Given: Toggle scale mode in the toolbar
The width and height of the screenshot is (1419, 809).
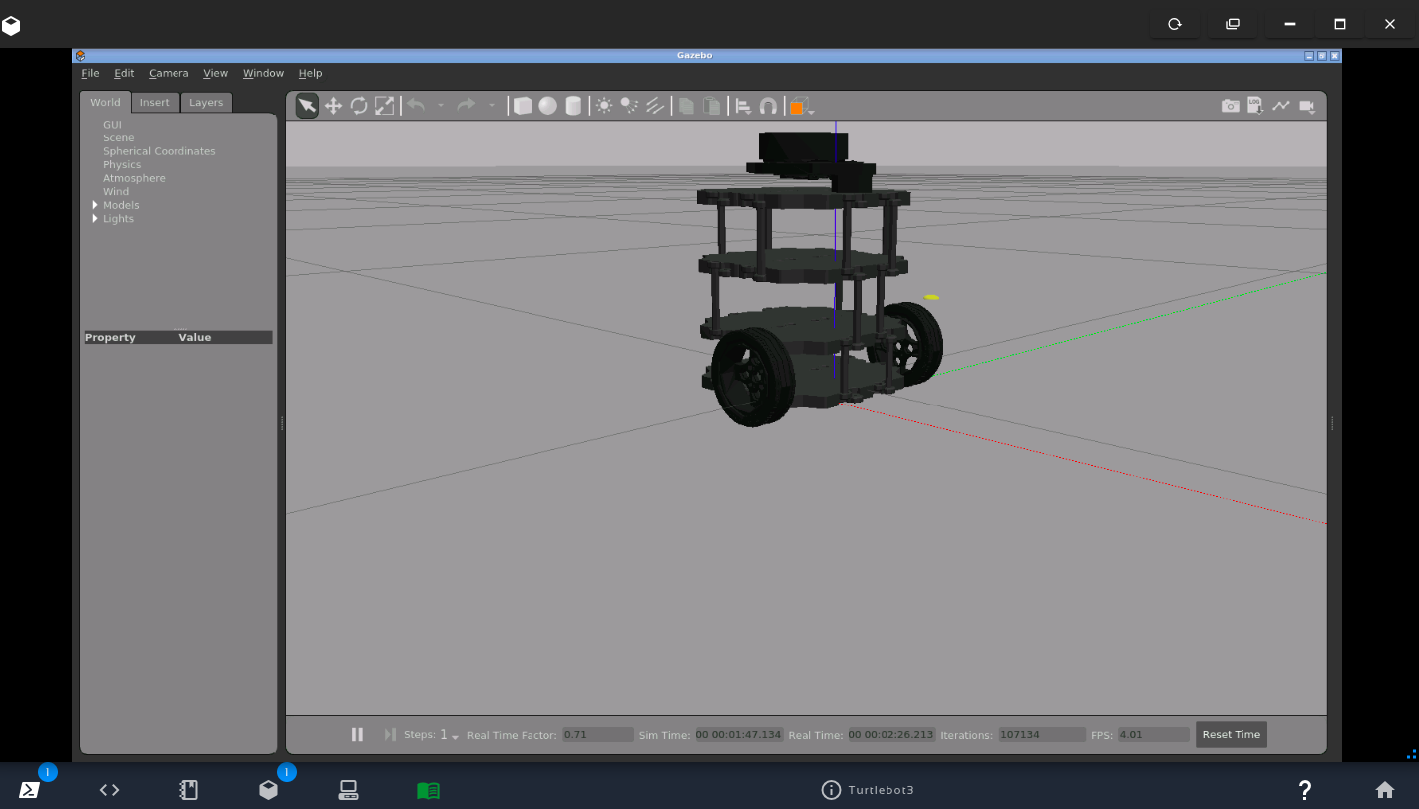Looking at the screenshot, I should point(384,105).
